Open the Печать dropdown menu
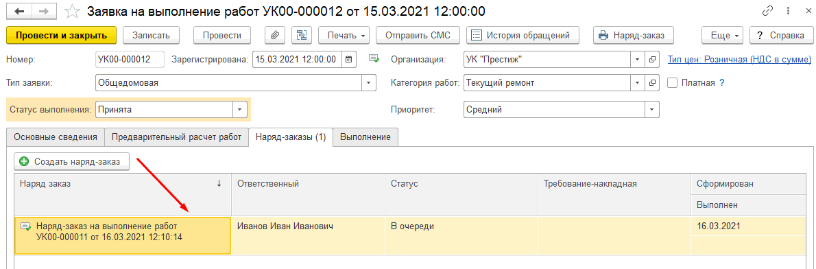 [344, 36]
